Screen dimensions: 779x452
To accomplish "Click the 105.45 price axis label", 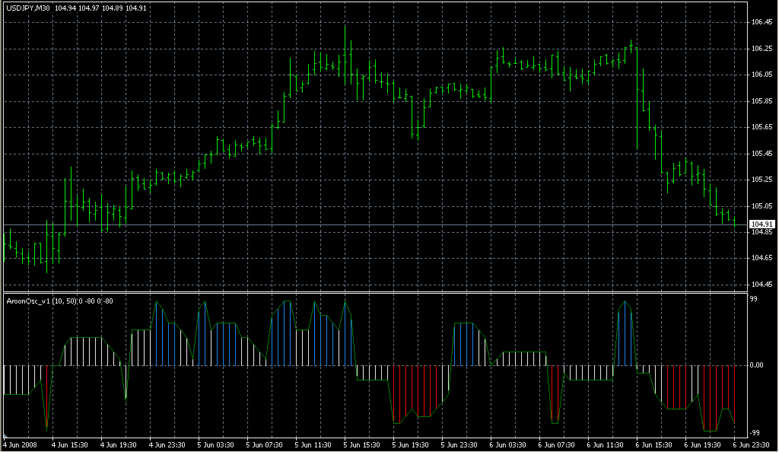I will [762, 154].
